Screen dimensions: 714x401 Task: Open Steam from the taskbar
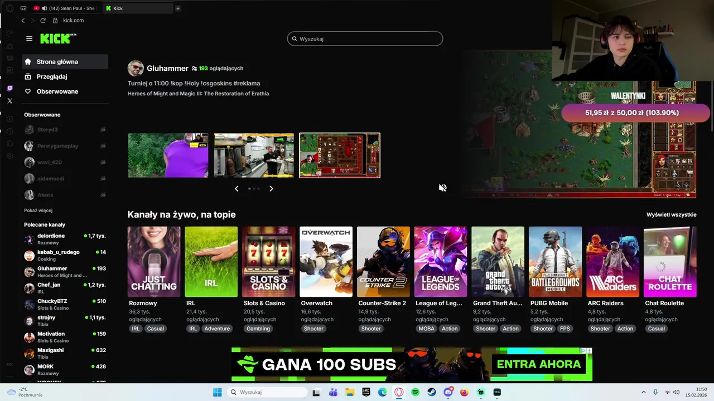[x=432, y=392]
